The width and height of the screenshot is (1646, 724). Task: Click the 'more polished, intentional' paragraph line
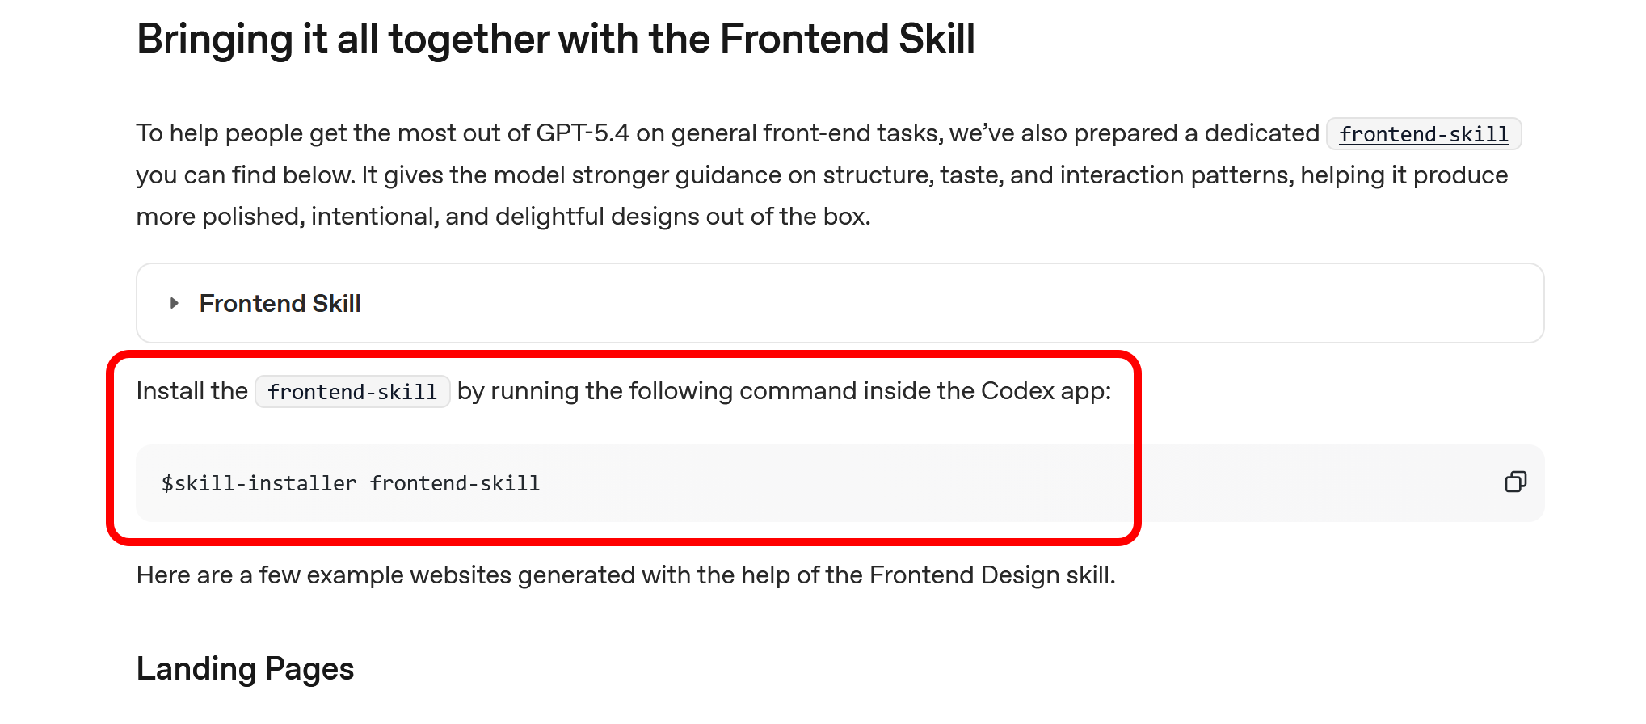point(503,217)
